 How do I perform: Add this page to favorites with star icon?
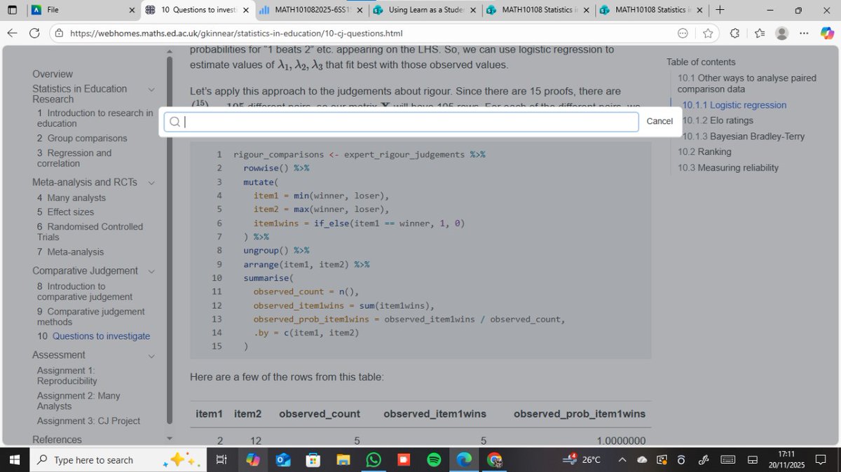pyautogui.click(x=708, y=33)
